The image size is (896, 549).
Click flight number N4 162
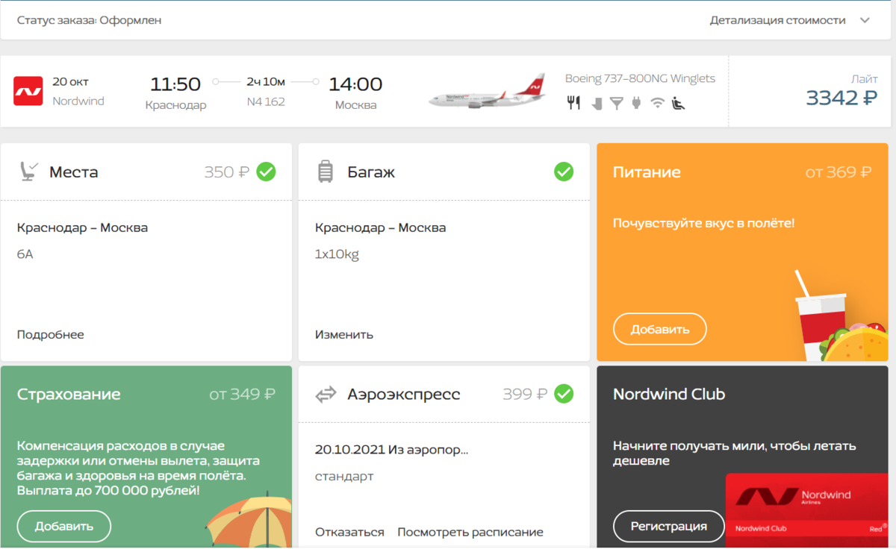266,101
